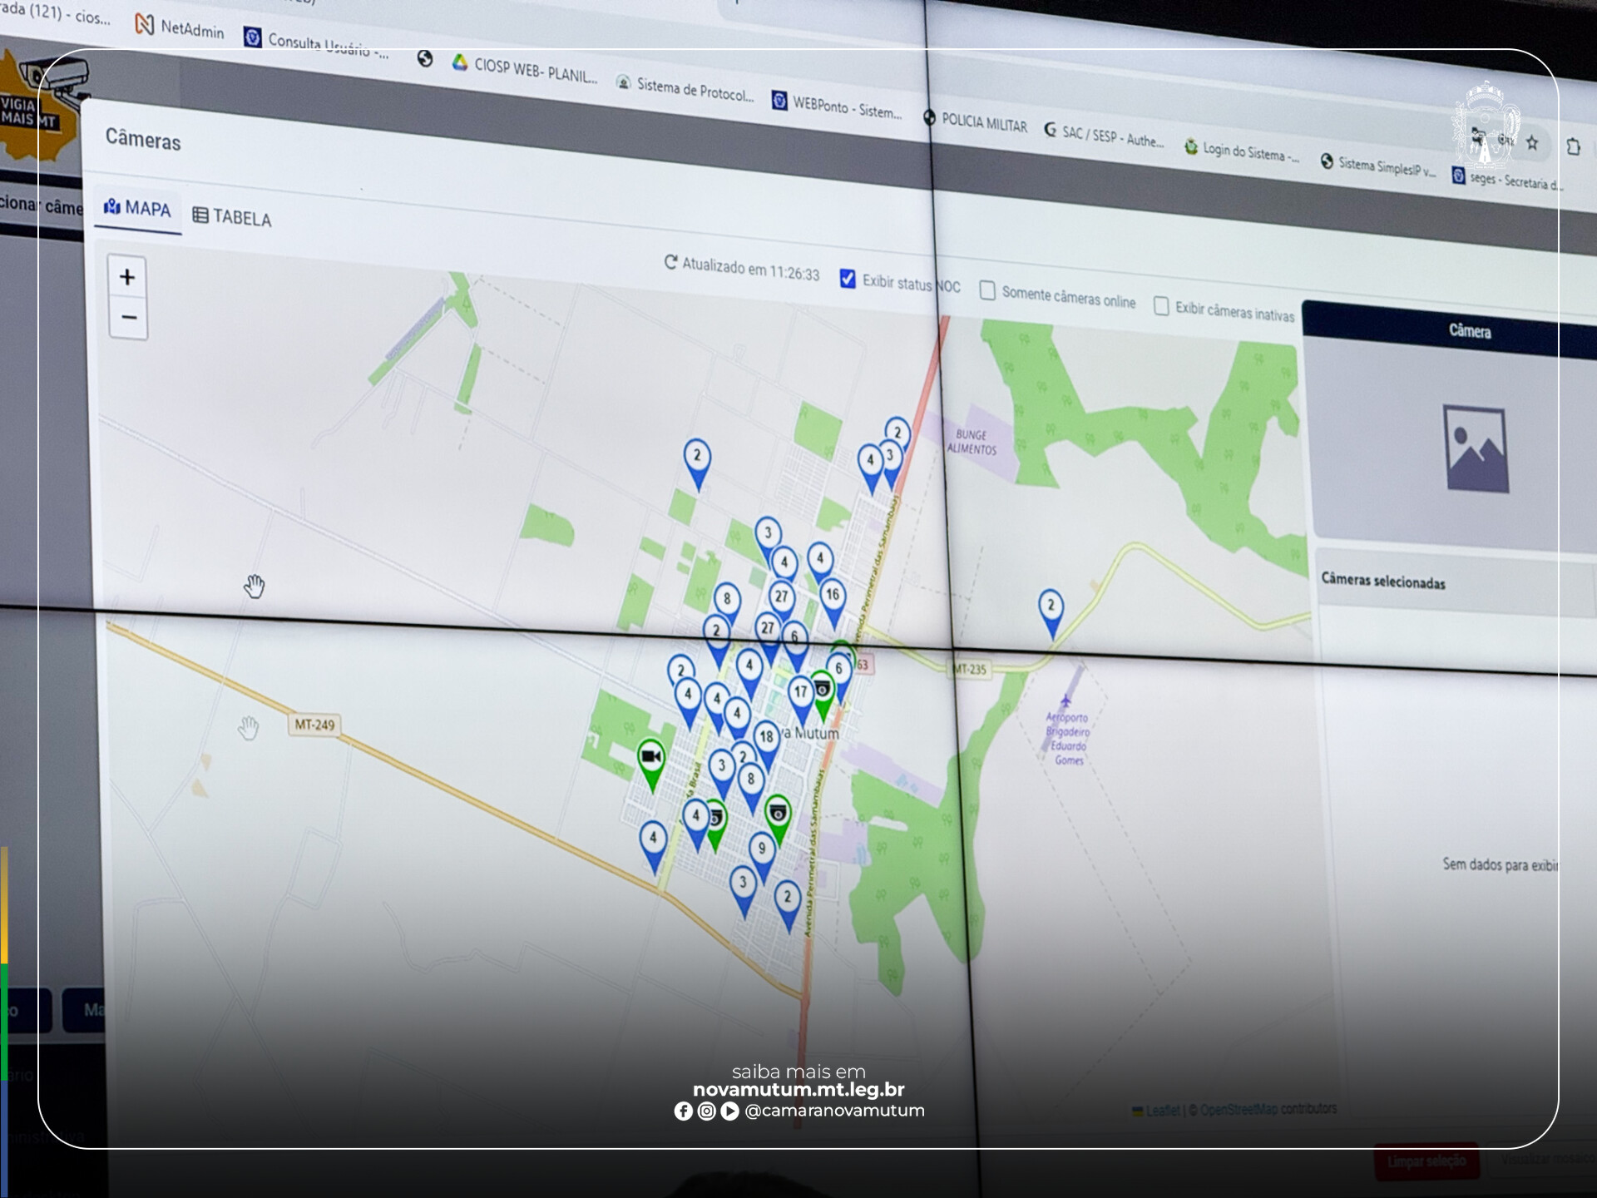This screenshot has width=1597, height=1198.
Task: Open the POLICIA MILITAR bookmark
Action: coord(976,122)
